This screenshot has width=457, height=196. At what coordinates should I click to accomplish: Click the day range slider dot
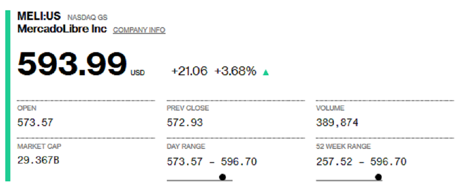coord(222,177)
